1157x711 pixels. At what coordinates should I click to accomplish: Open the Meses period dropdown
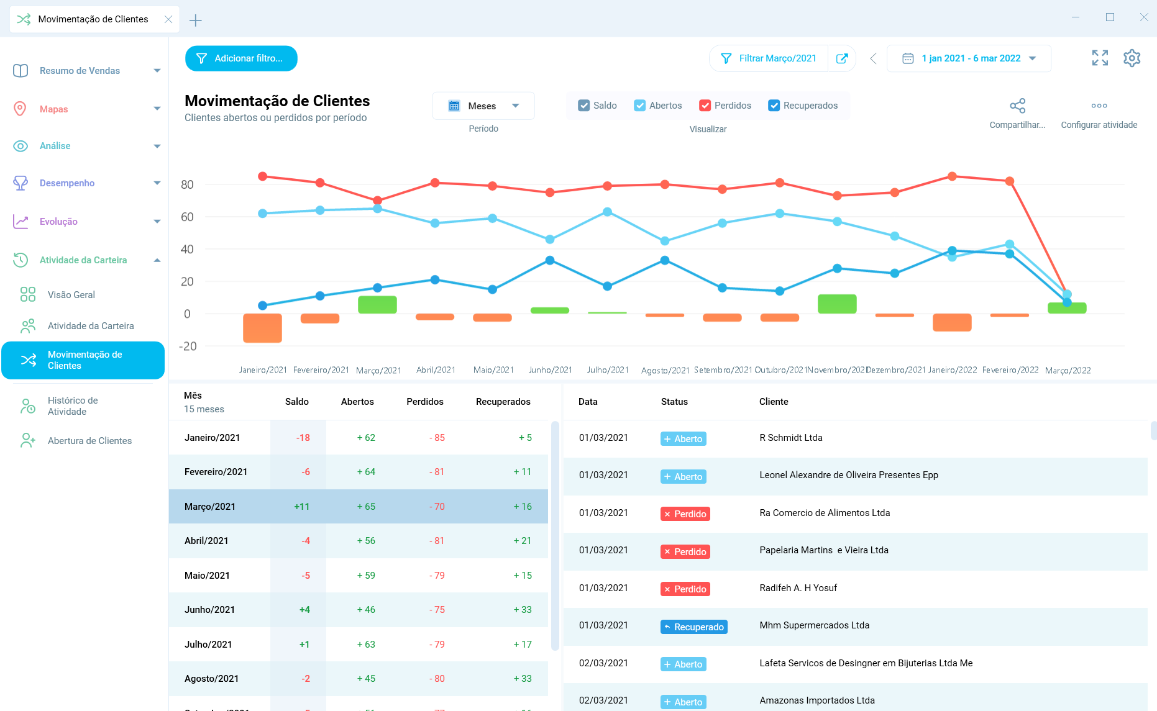coord(483,106)
